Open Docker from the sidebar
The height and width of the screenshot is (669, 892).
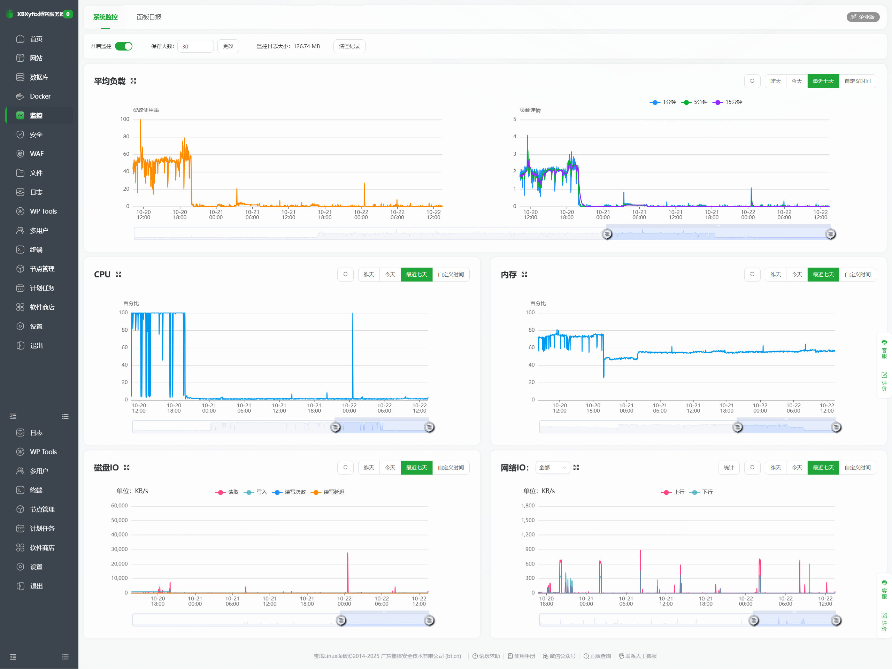coord(40,97)
